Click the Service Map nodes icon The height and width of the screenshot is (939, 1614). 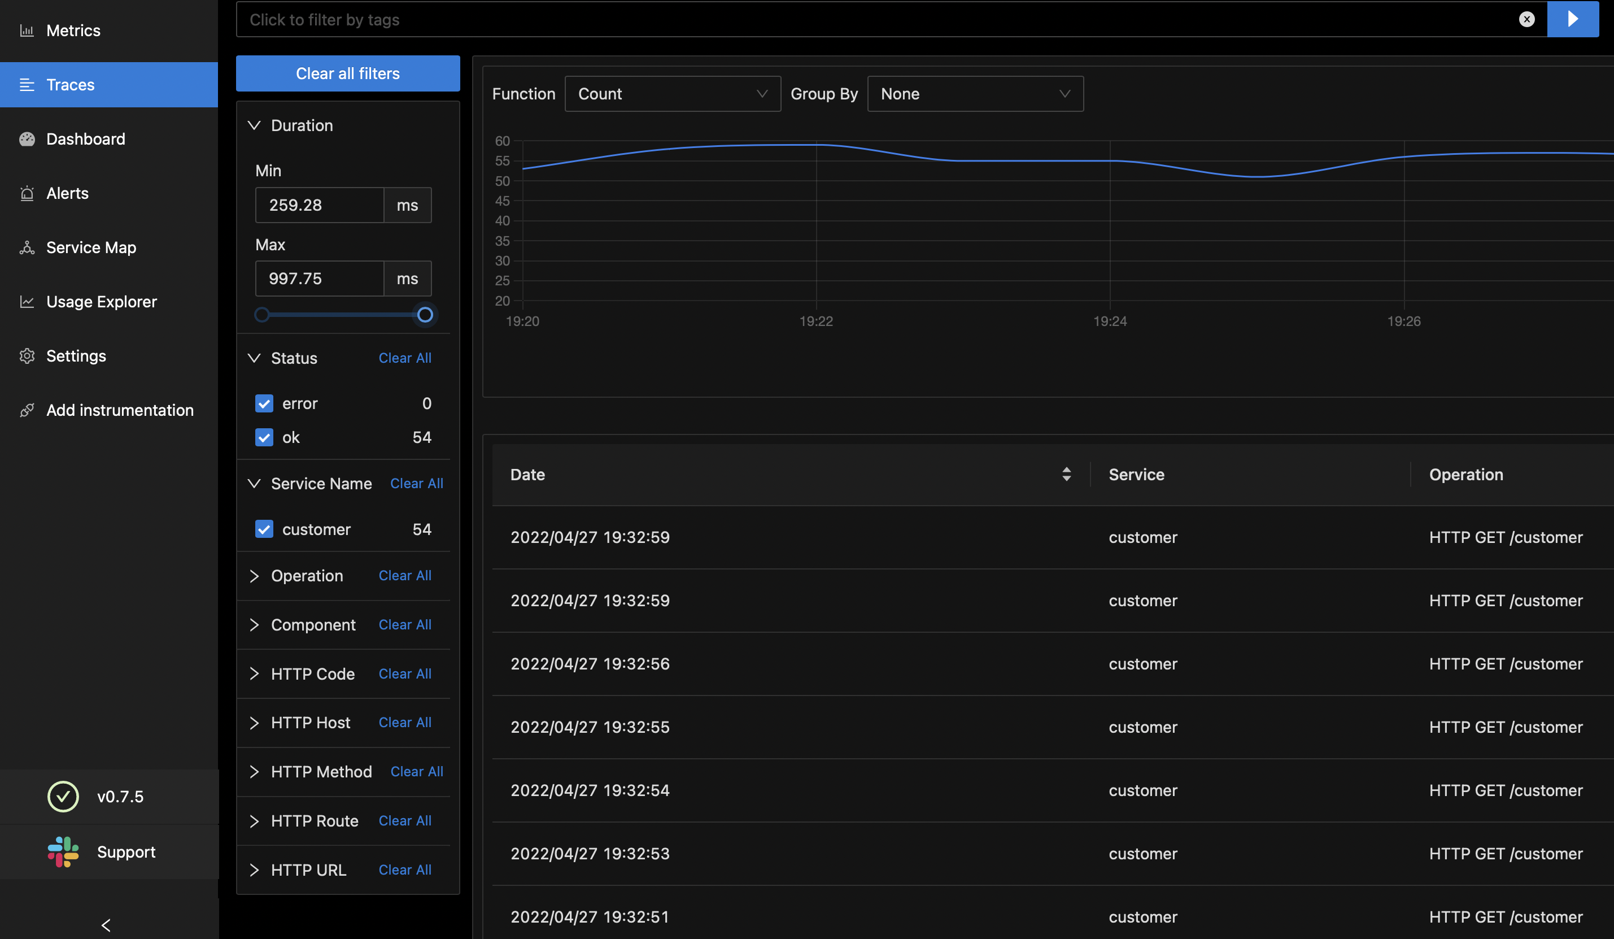pos(27,247)
